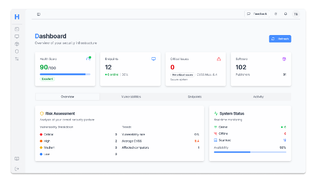
Task: Switch to the Endpoints tab
Action: 195,97
